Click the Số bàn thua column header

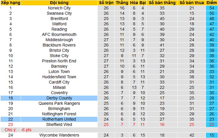(191, 3)
